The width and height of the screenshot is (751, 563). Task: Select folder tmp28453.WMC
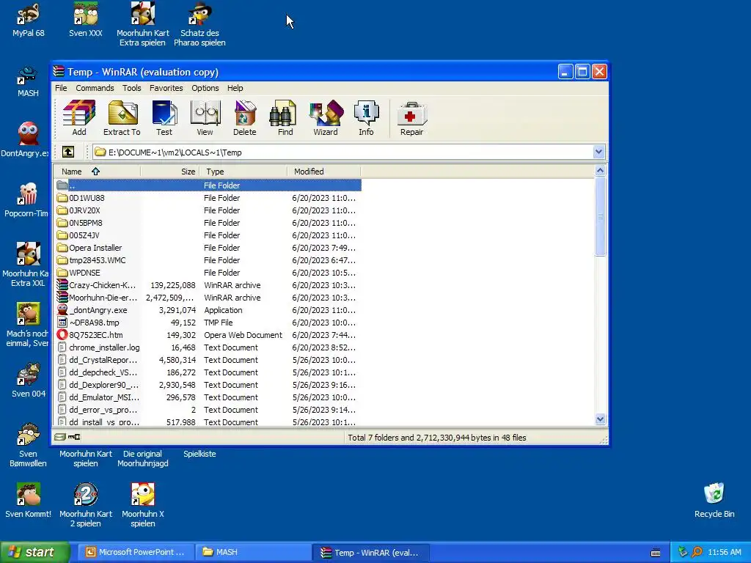(208, 260)
